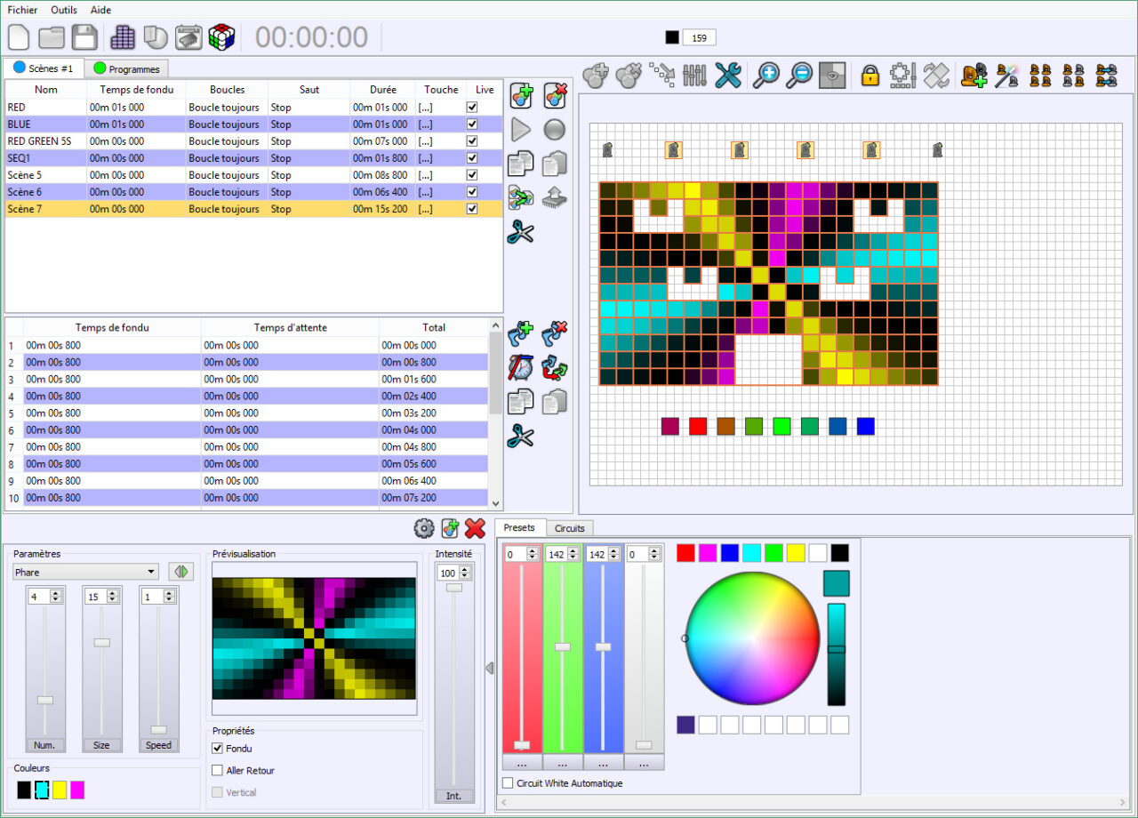
Task: Copy the selected scene
Action: pyautogui.click(x=520, y=164)
